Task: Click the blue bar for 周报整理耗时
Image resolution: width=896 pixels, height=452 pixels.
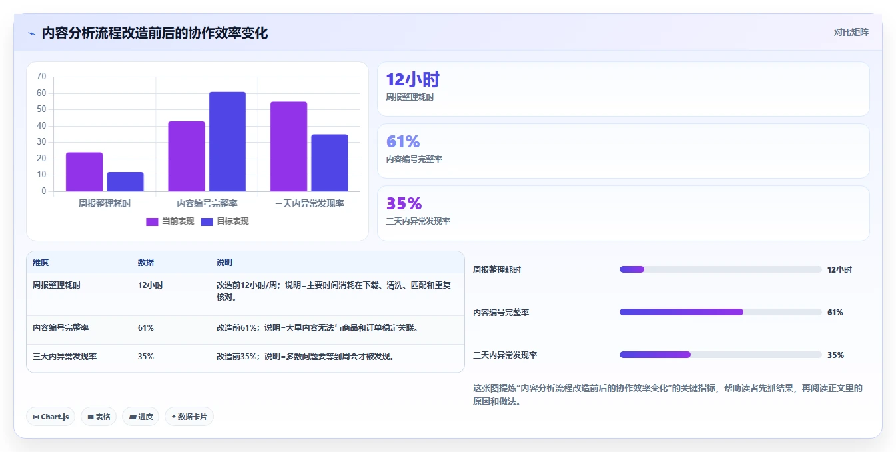Action: (125, 182)
